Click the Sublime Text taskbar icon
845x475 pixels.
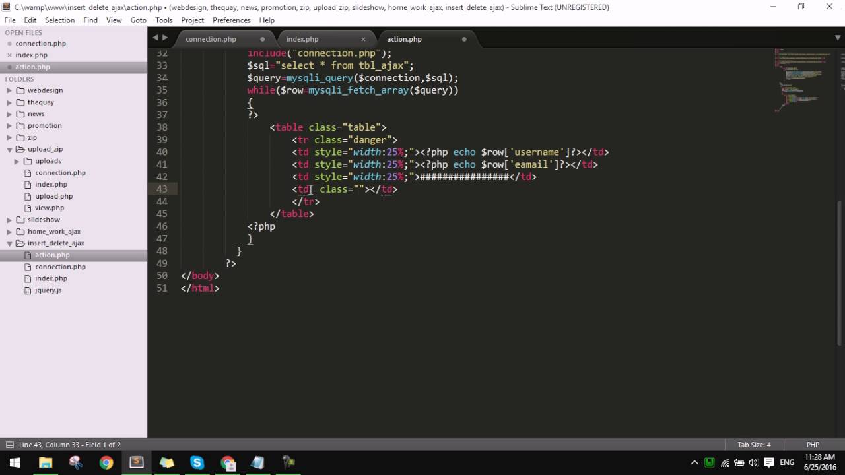pyautogui.click(x=137, y=462)
